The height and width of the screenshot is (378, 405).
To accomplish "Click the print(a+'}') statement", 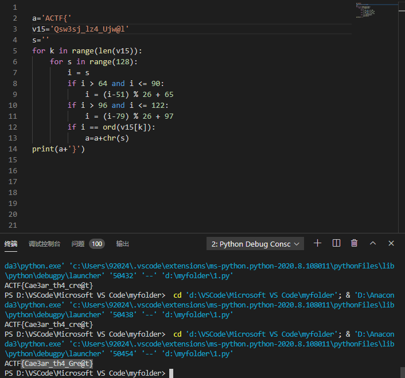I will [59, 149].
